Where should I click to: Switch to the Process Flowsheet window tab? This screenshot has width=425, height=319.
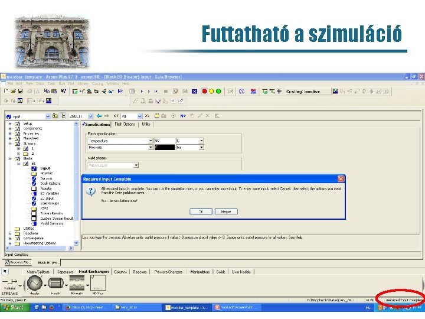point(18,262)
